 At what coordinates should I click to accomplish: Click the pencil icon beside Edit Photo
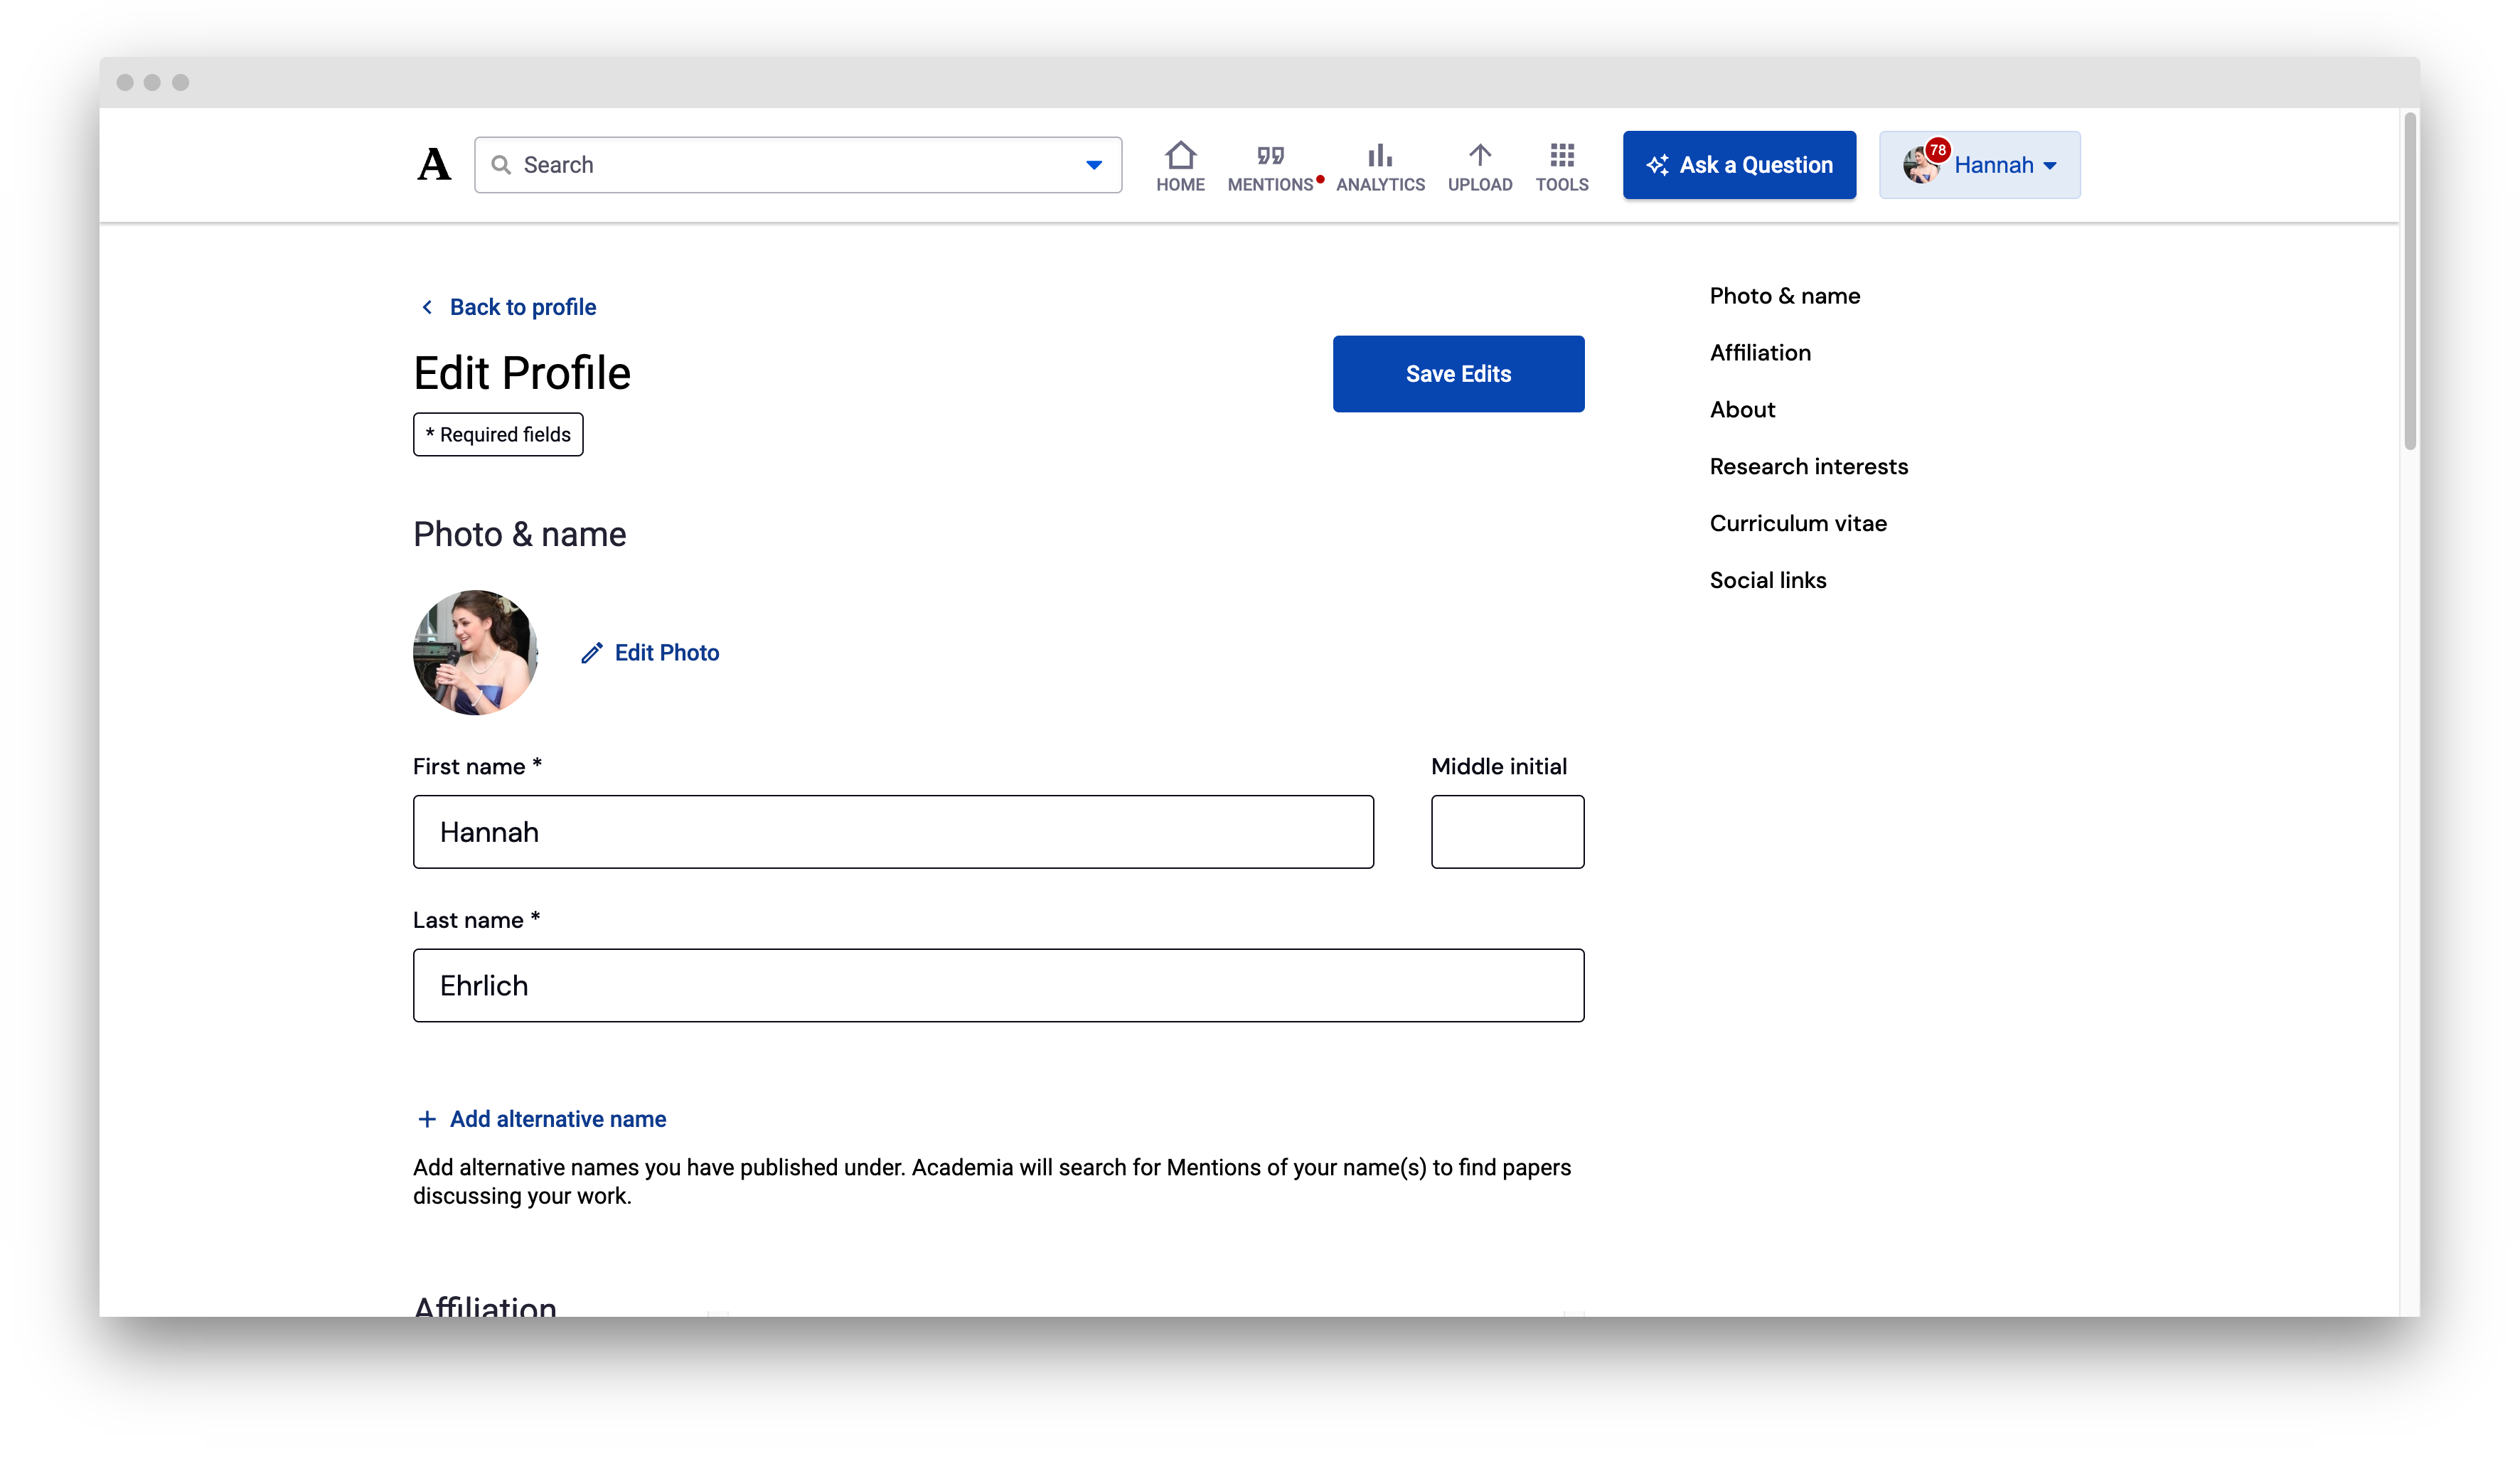592,653
